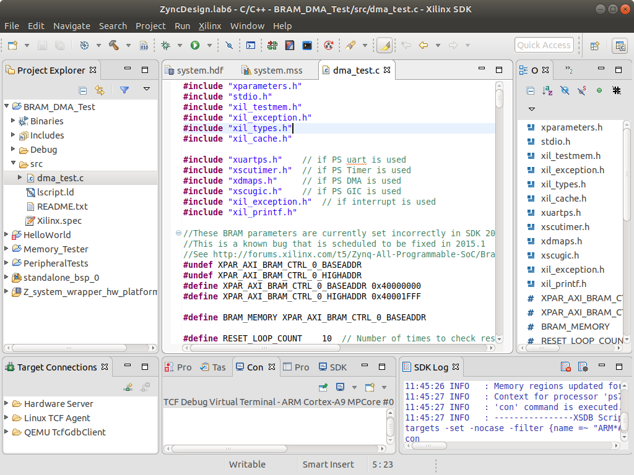Open Project Explorer view menu triangle
The height and width of the screenshot is (475, 634).
pyautogui.click(x=147, y=89)
